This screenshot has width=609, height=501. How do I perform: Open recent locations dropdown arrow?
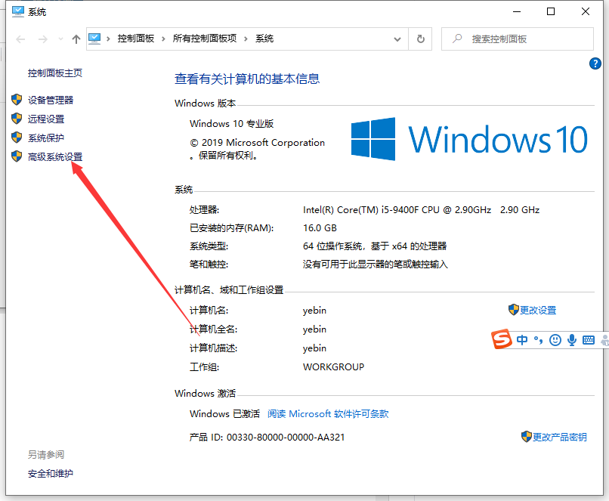tap(60, 39)
